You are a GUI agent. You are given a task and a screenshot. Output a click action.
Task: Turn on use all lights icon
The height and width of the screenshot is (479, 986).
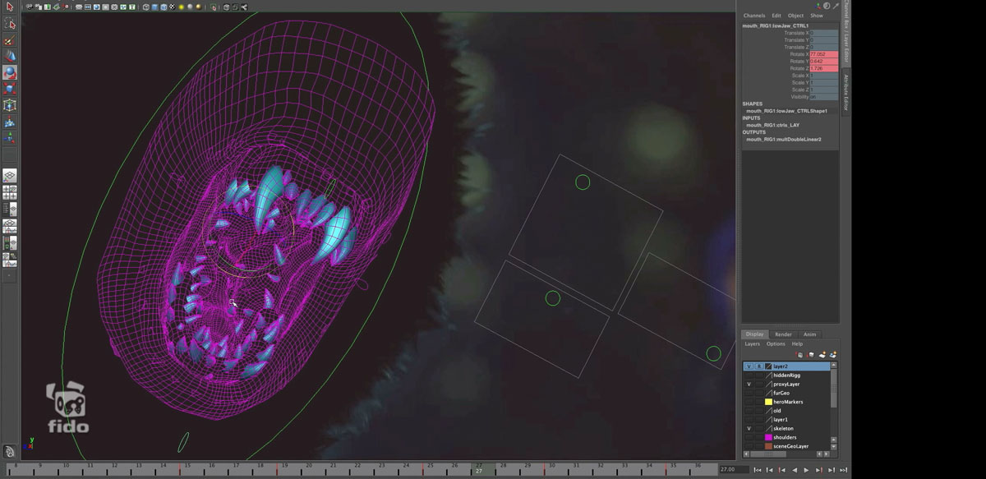181,7
